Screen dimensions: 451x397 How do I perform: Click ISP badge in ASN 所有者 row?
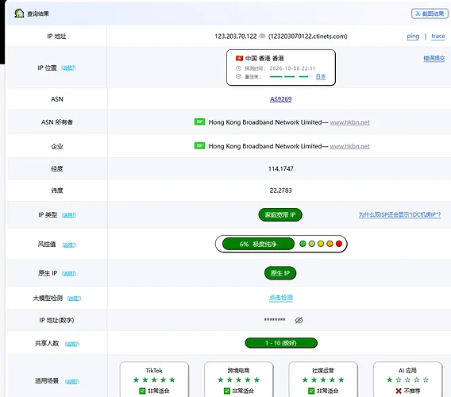(199, 121)
